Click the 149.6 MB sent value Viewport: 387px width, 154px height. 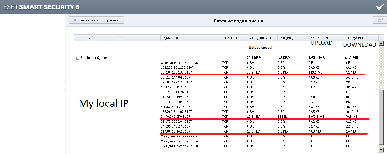(x=315, y=72)
